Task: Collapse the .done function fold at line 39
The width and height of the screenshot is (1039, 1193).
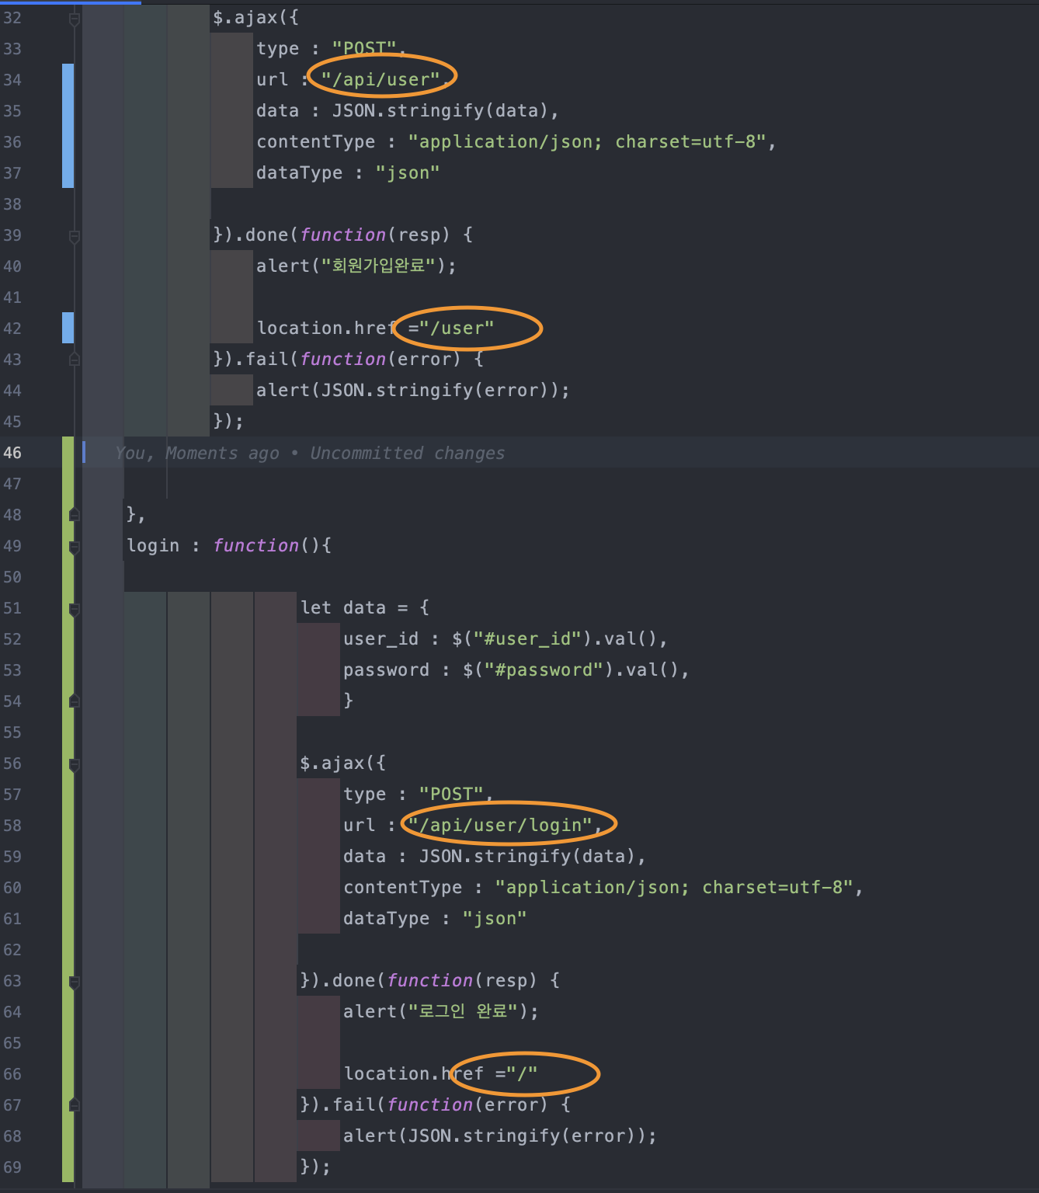Action: coord(75,237)
